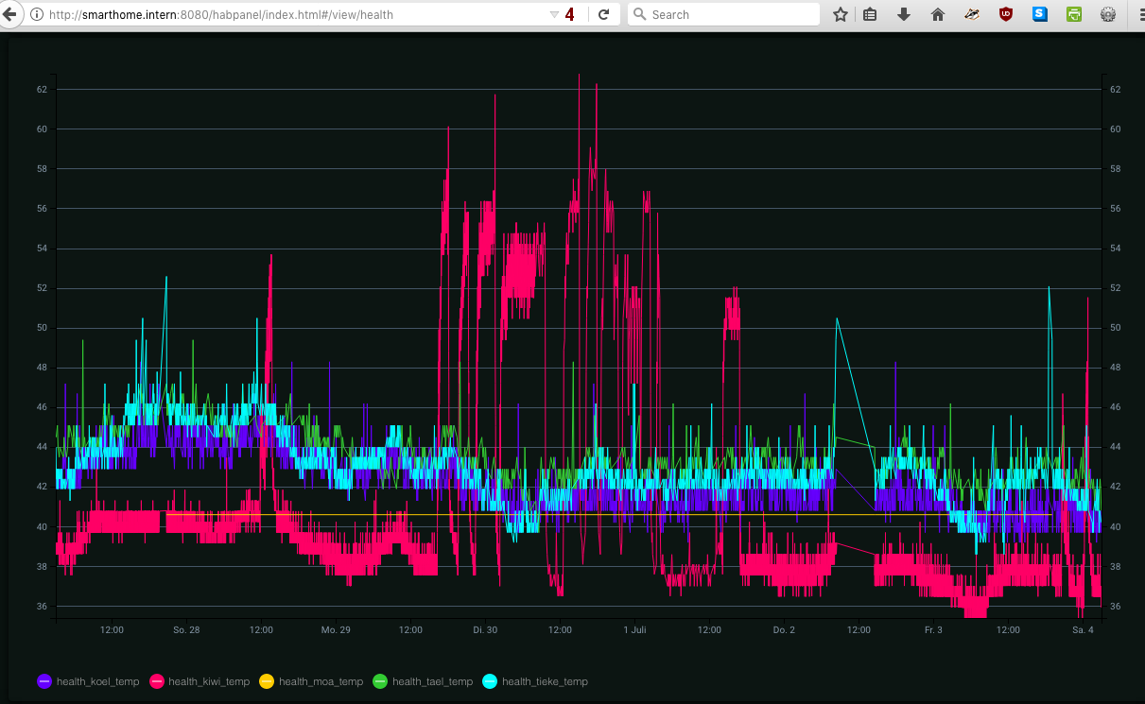
Task: Click the 'Di. 30' date label on x-axis
Action: [485, 629]
